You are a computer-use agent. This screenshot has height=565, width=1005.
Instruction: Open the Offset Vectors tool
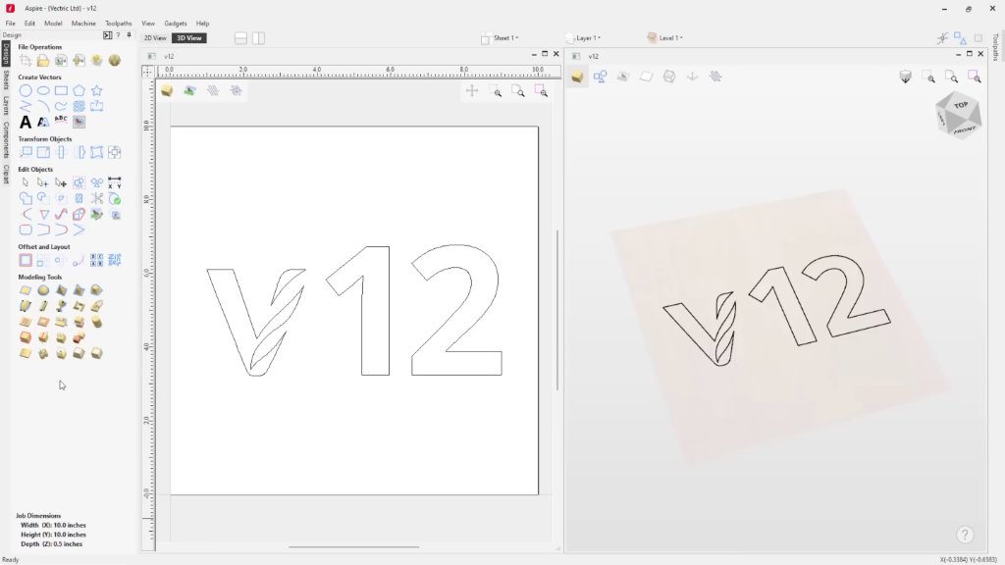(26, 261)
